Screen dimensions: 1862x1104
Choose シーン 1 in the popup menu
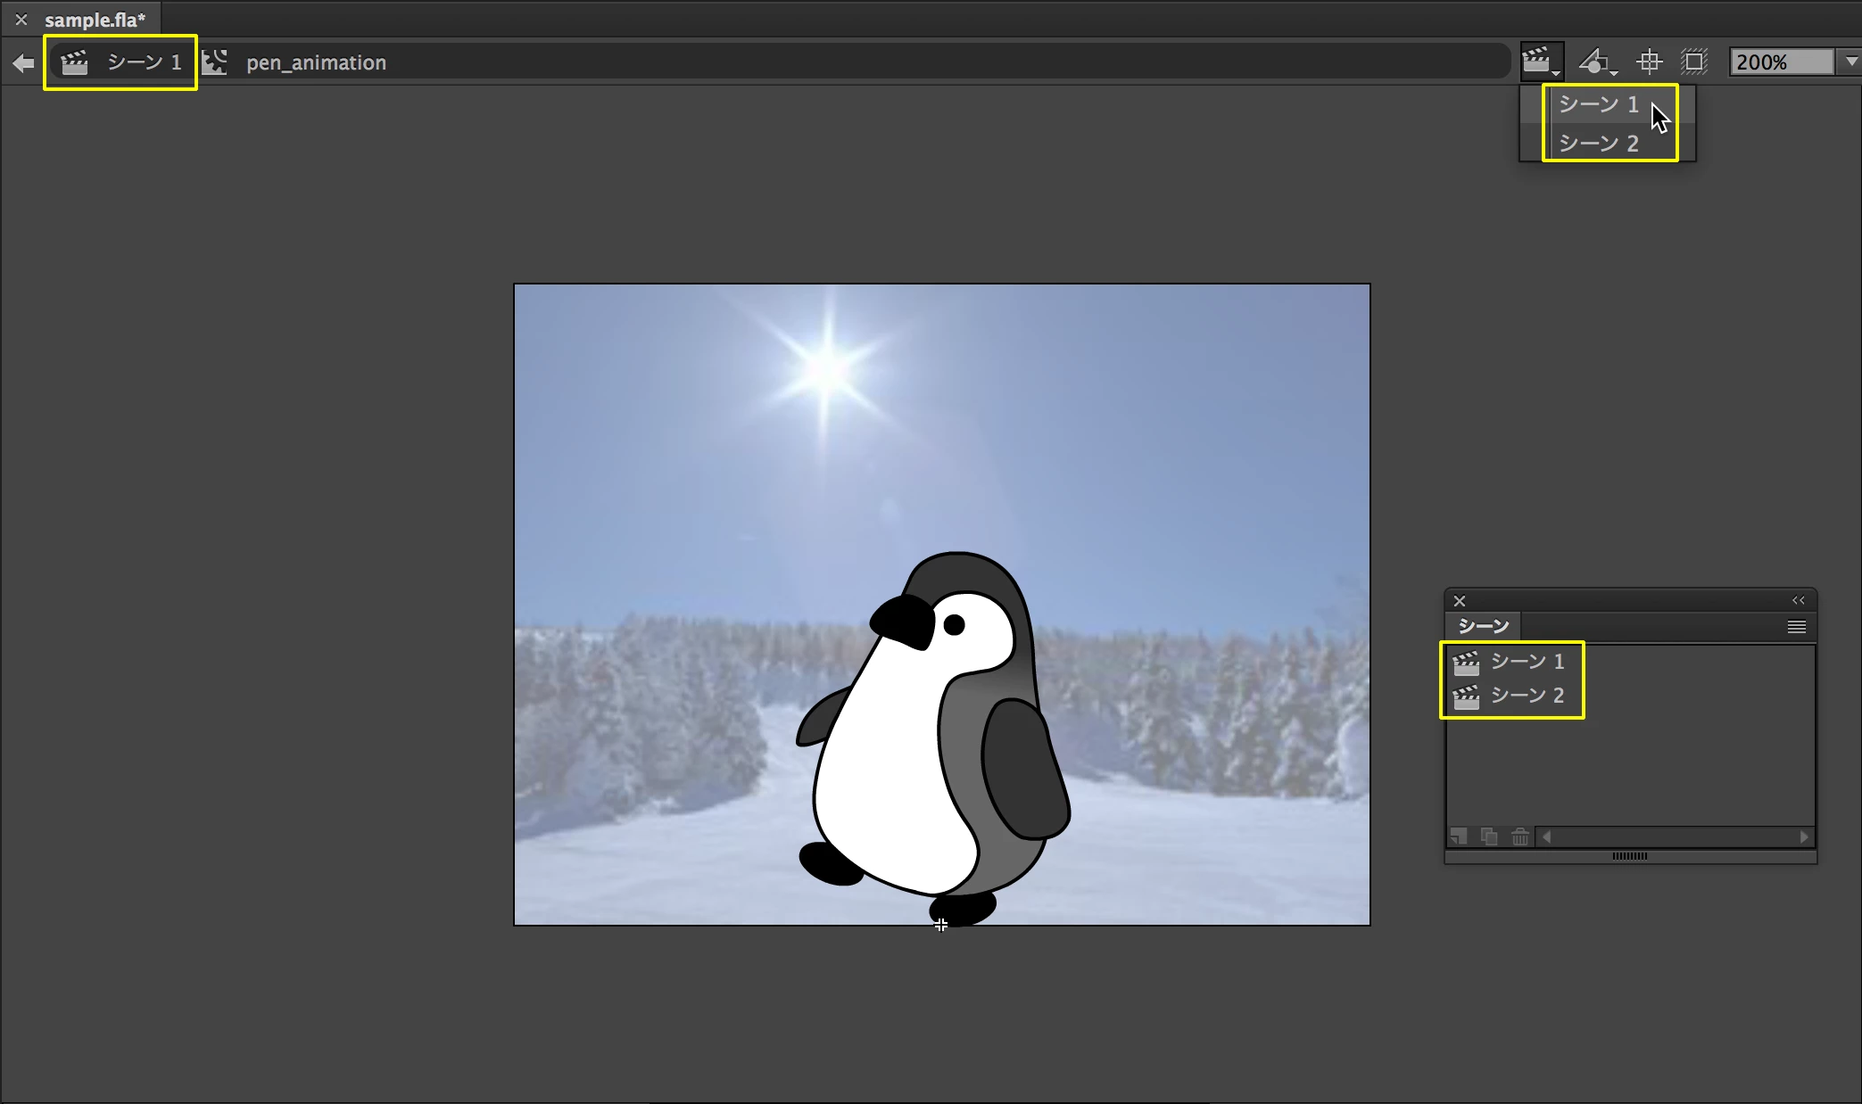point(1598,104)
